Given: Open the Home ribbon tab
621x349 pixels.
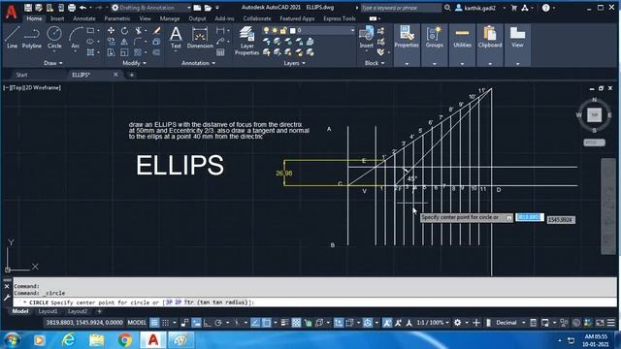Looking at the screenshot, I should (x=34, y=18).
